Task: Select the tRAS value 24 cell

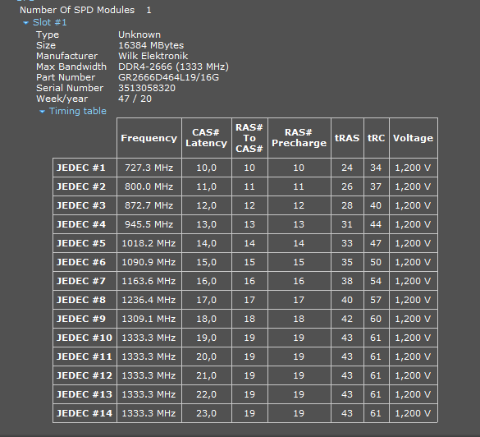Action: 347,168
